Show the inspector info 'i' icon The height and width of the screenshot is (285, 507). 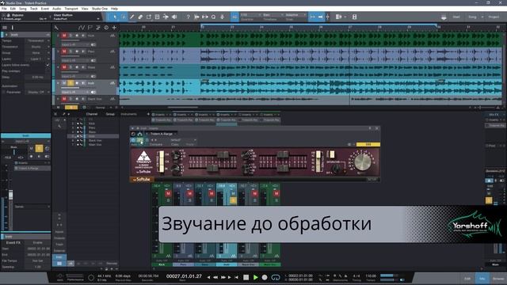click(13, 28)
